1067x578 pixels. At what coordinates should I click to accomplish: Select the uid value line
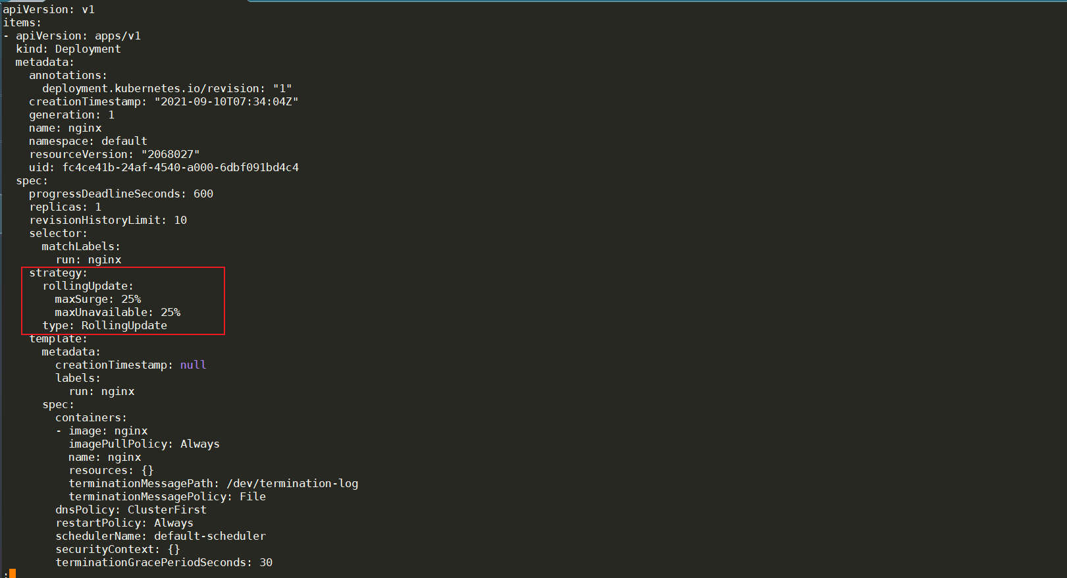click(164, 168)
